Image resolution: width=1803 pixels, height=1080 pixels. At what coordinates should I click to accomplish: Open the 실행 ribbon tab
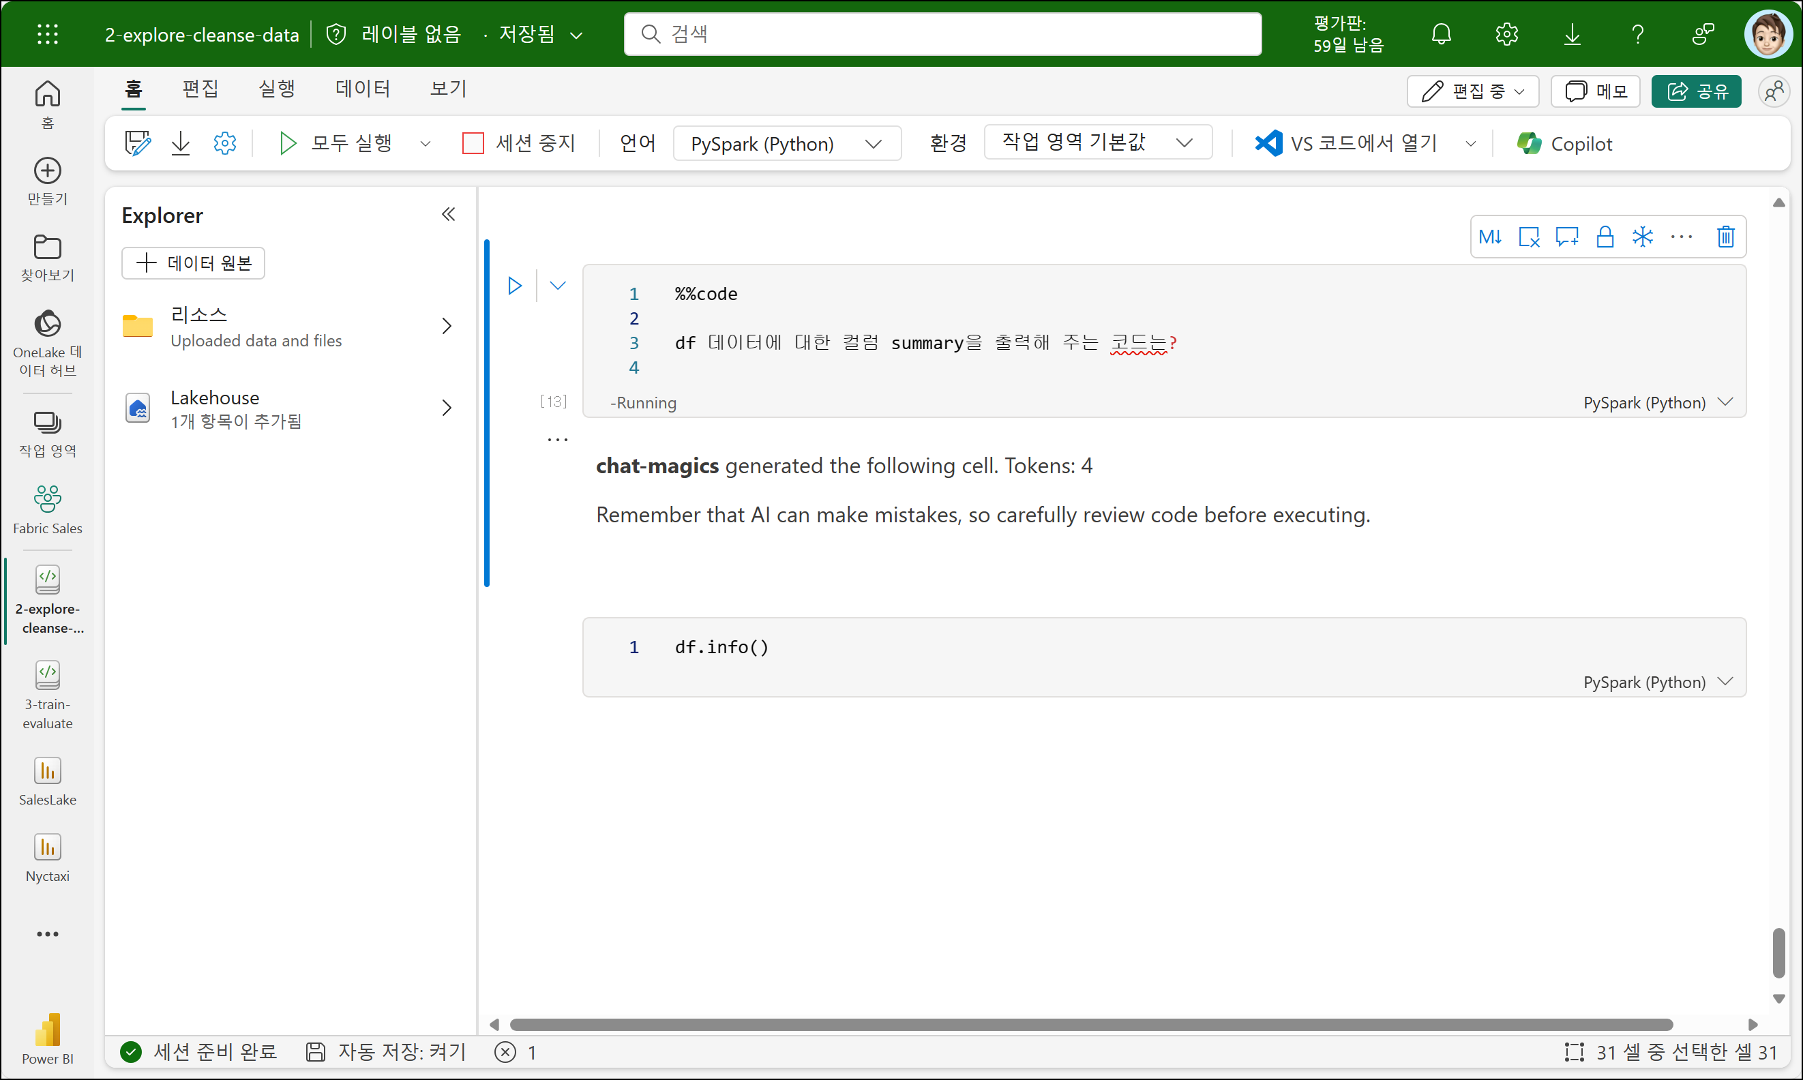point(277,89)
